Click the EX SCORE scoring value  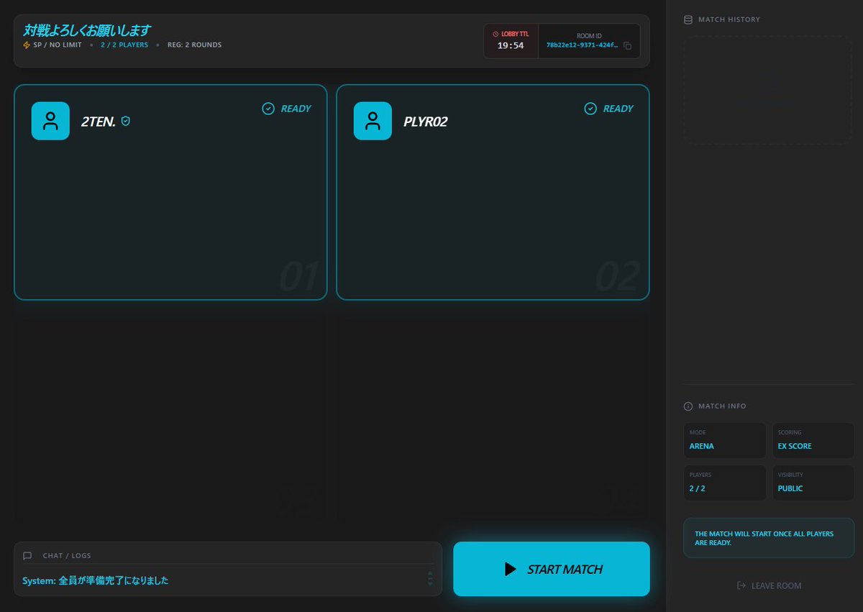coord(795,446)
